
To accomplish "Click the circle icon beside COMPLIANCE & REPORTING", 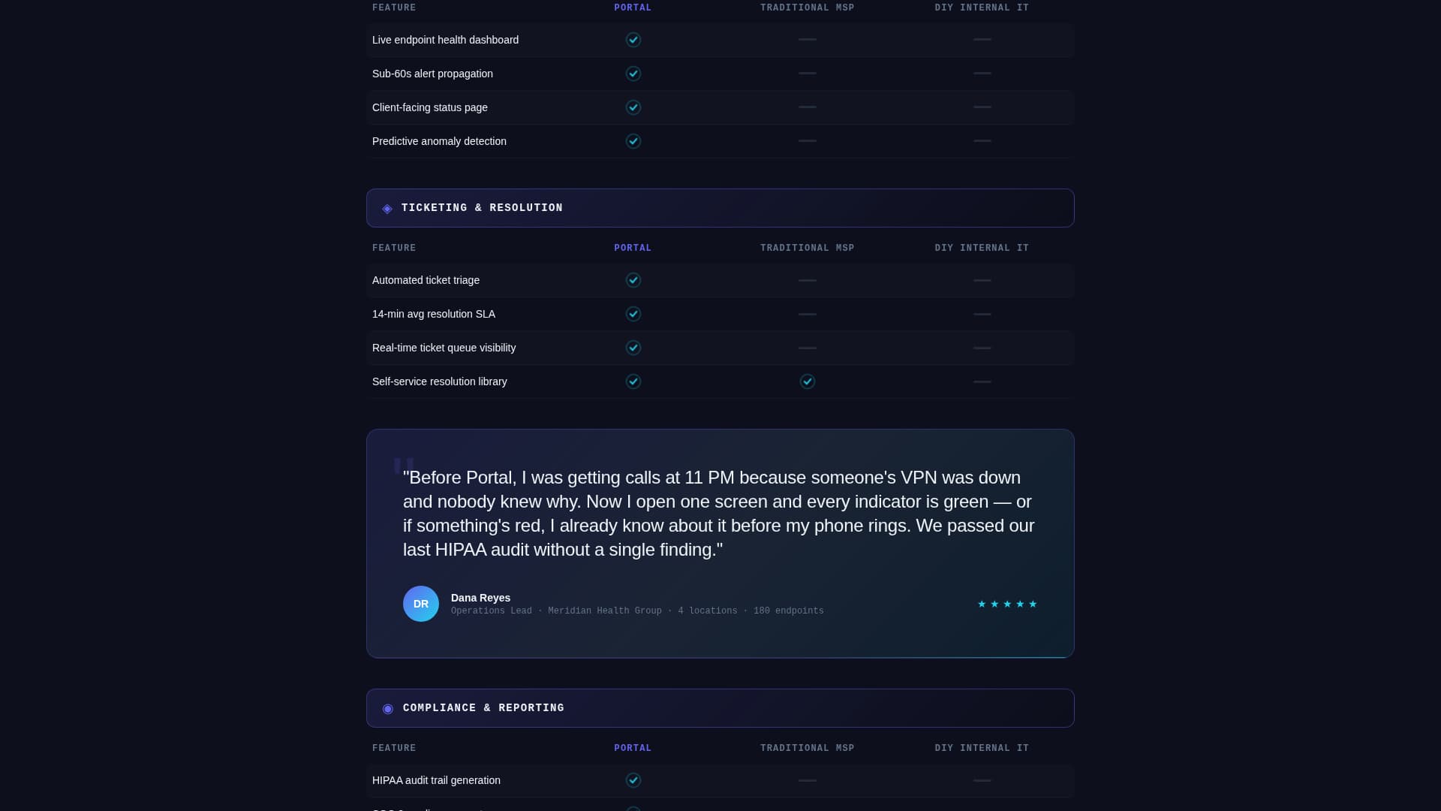I will point(388,709).
